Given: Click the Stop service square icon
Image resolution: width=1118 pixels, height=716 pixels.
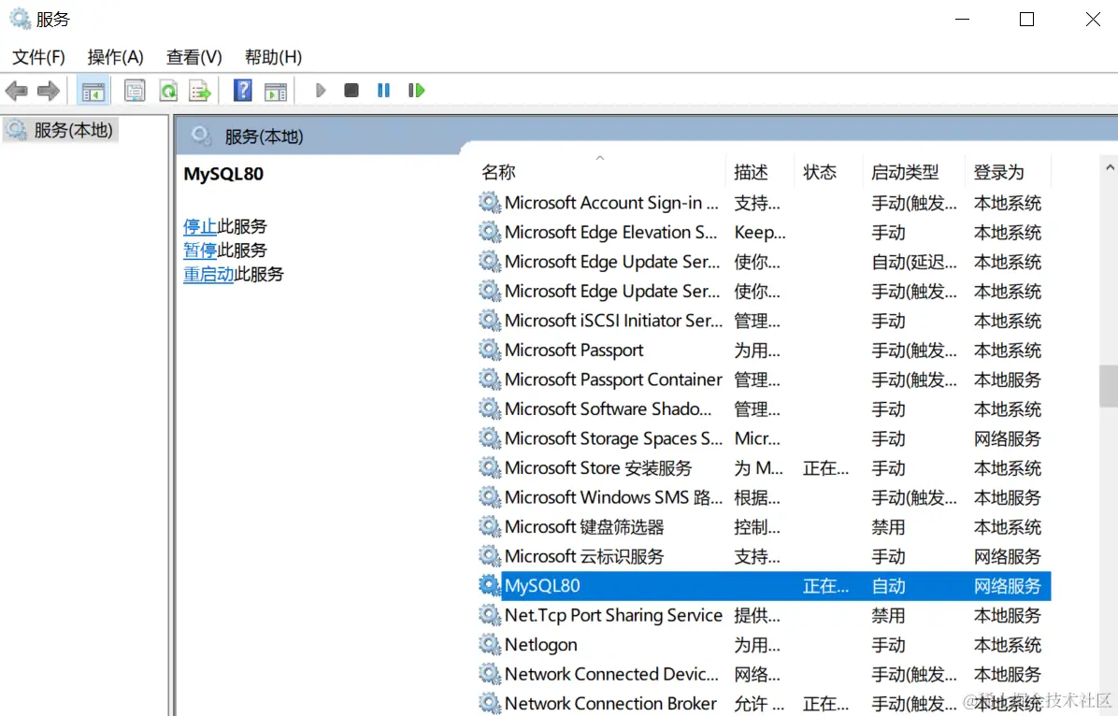Looking at the screenshot, I should [x=351, y=91].
